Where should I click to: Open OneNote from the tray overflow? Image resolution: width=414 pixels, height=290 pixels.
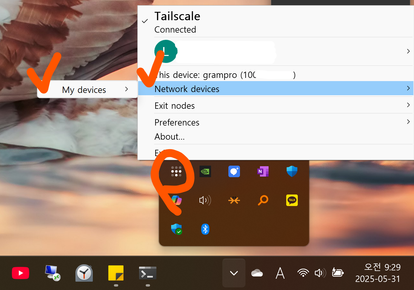pos(263,171)
